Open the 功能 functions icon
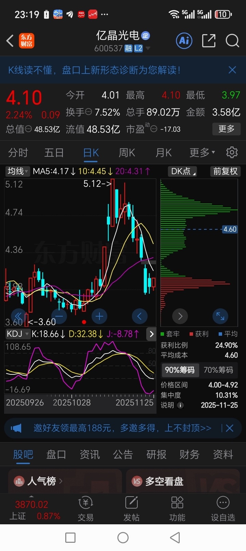Image resolution: width=246 pixels, height=551 pixels. 177,509
